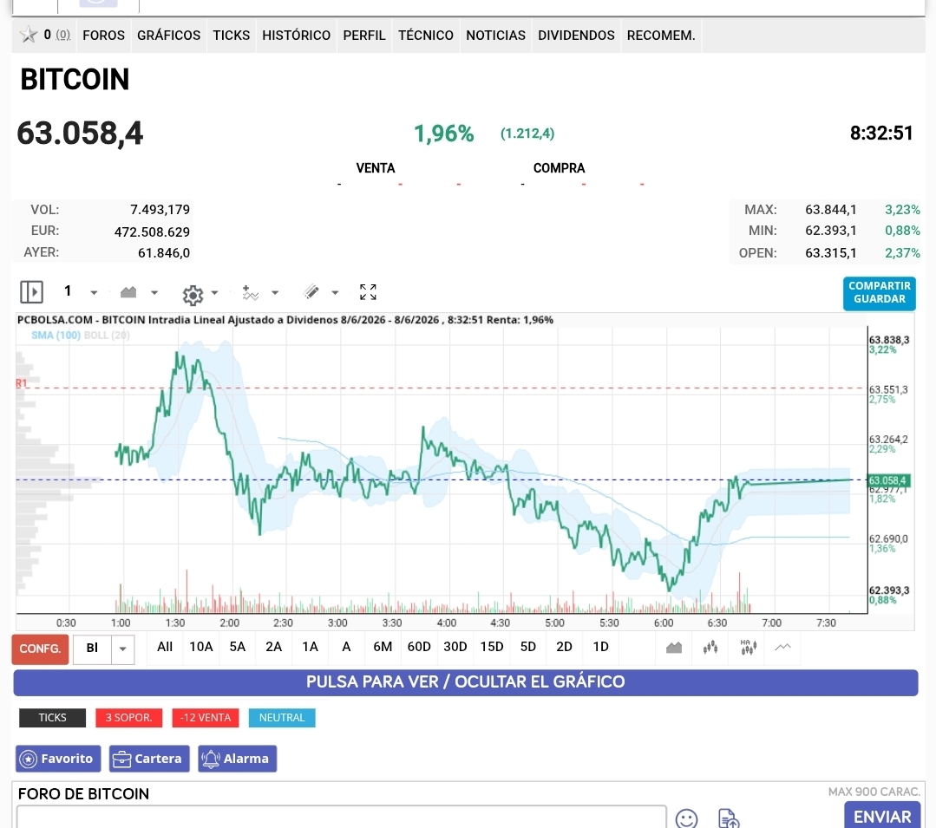Open the interval dropdown next to 1
This screenshot has height=828, width=936.
94,293
